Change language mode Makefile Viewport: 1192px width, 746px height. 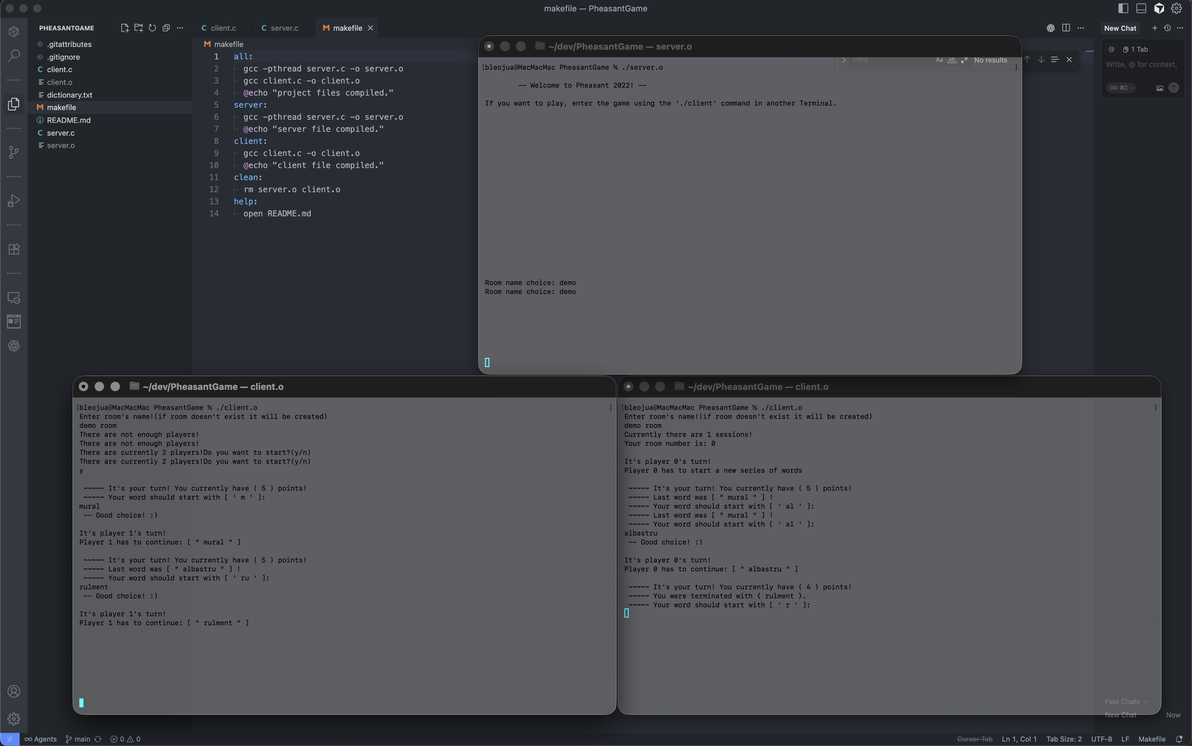coord(1152,739)
